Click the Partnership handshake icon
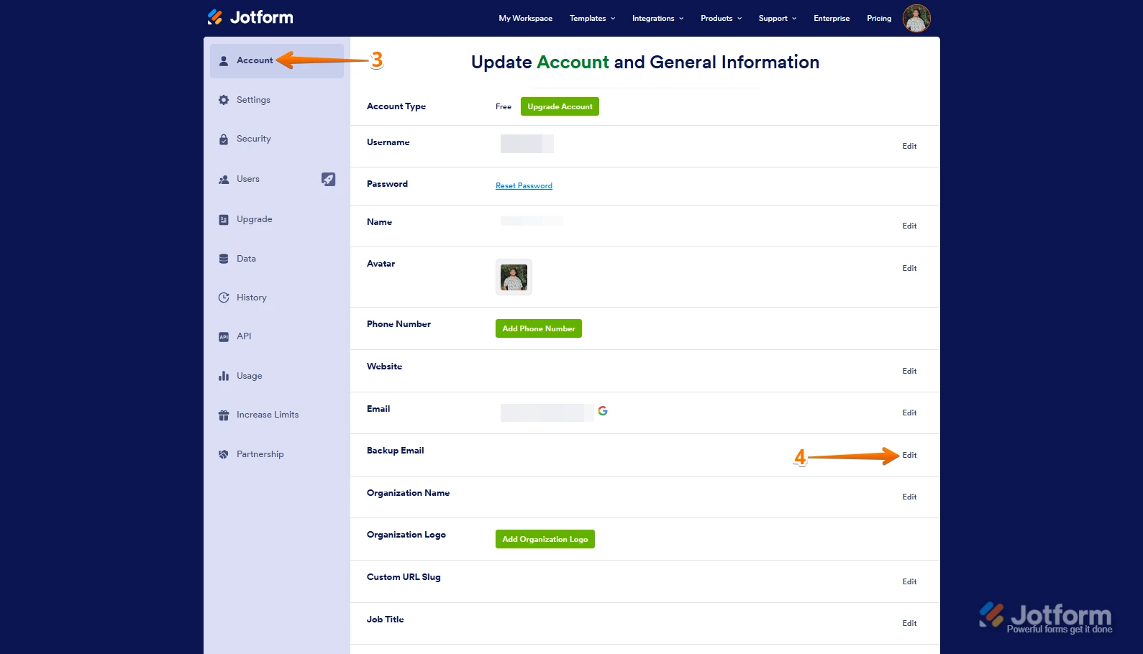Image resolution: width=1143 pixels, height=654 pixels. tap(224, 454)
